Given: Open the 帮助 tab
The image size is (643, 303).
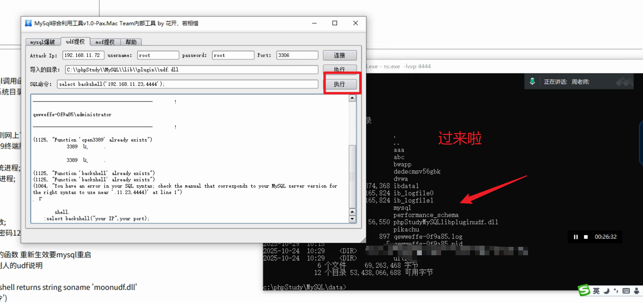Looking at the screenshot, I should tap(131, 42).
